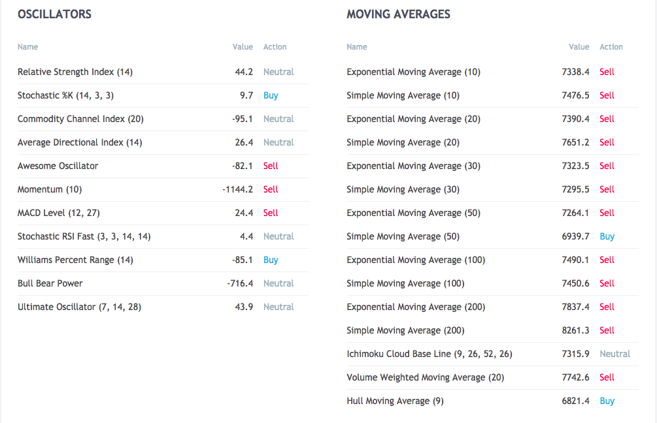This screenshot has width=657, height=423.
Task: Click Simple Moving Average (10) name
Action: (403, 95)
